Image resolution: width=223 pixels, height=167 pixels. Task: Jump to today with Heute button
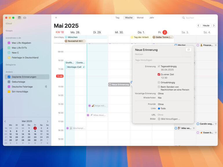click(206, 25)
